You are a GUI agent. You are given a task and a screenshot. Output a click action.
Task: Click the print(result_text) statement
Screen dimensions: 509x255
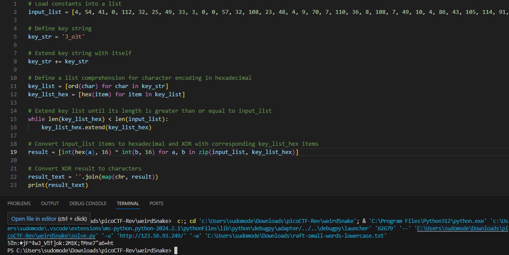pyautogui.click(x=58, y=185)
